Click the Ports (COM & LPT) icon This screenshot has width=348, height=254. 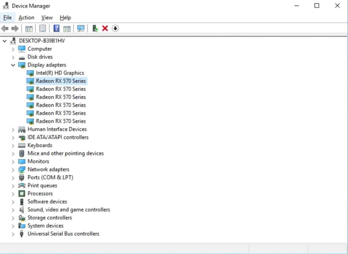coord(22,177)
